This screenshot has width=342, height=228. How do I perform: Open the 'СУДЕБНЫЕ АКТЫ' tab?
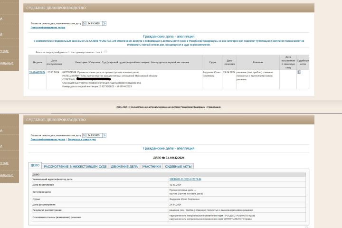click(178, 166)
